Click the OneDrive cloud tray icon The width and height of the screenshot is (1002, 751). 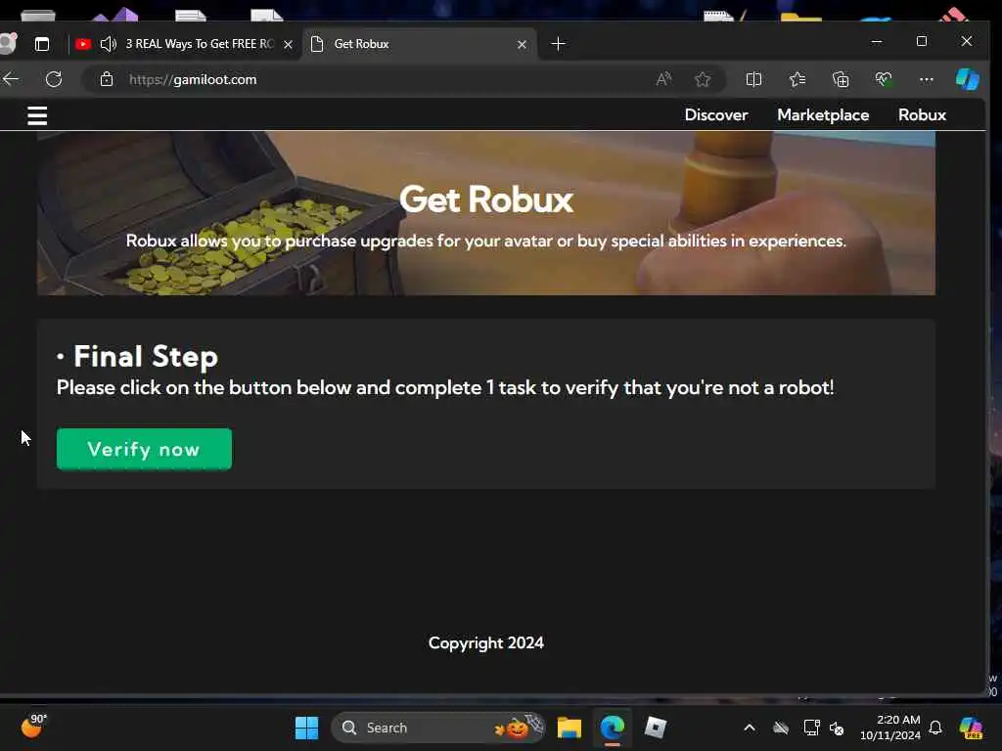click(780, 728)
